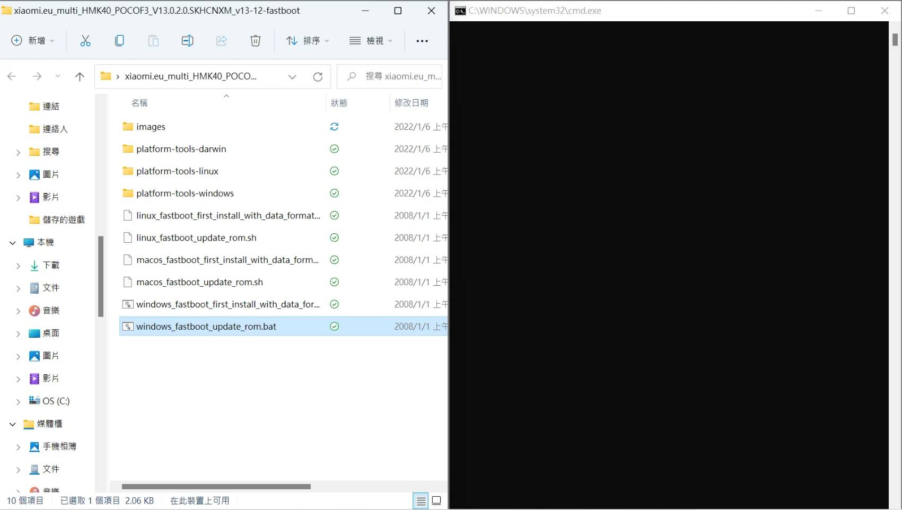Image resolution: width=902 pixels, height=510 pixels.
Task: Click sync status icon of images folder
Action: click(x=334, y=127)
